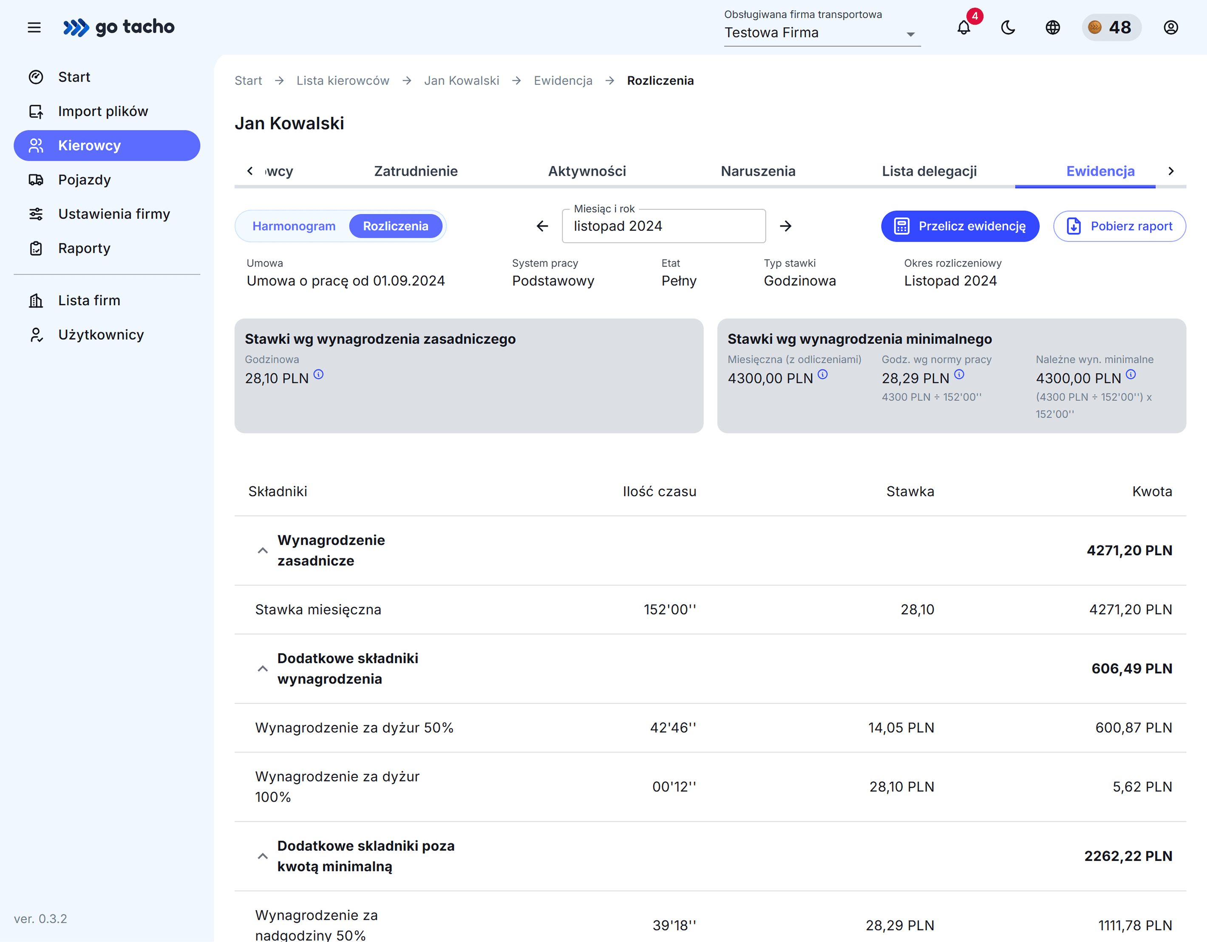Click 606,49 PLN total amount
Viewport: 1207px width, 942px height.
coord(1131,669)
